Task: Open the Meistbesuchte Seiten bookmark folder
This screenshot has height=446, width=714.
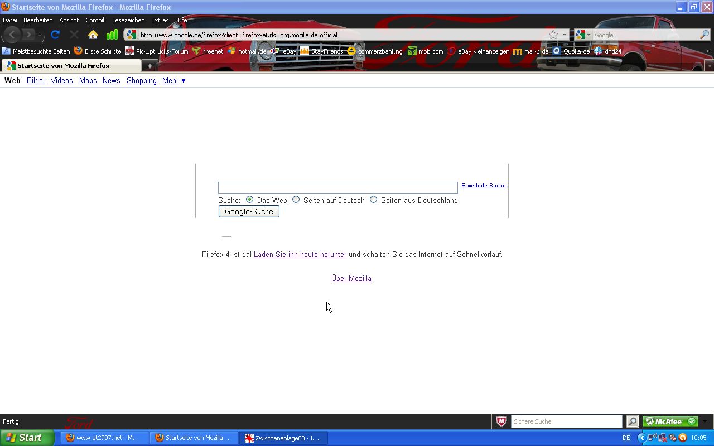Action: (x=36, y=51)
